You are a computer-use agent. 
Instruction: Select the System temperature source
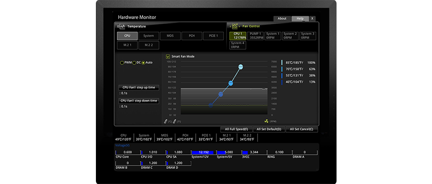click(x=149, y=36)
